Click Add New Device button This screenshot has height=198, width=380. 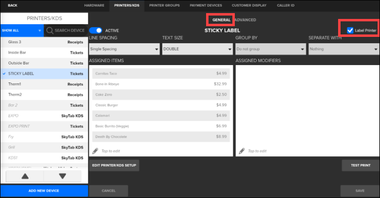point(44,191)
